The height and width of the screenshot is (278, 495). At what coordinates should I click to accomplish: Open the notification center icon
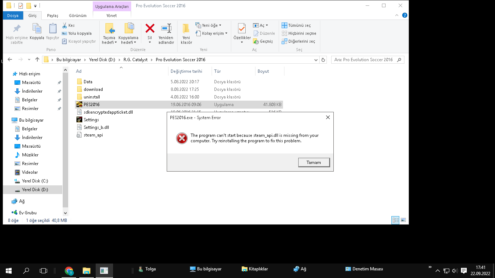463,270
